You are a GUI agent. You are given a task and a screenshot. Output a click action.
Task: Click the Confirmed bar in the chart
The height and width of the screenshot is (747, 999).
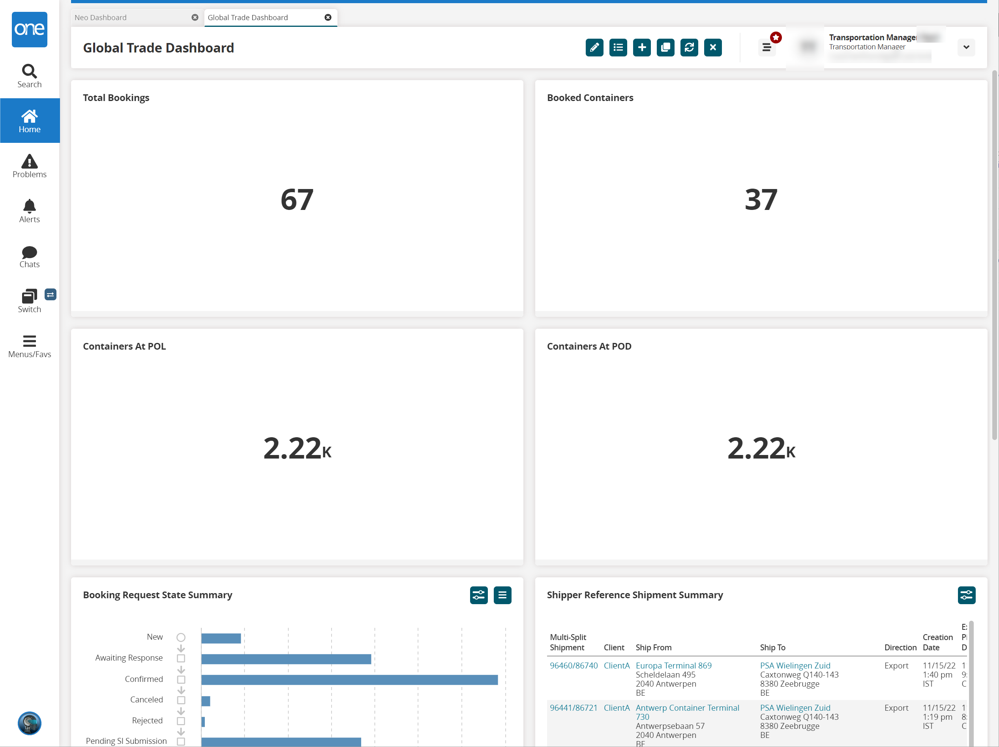(349, 680)
